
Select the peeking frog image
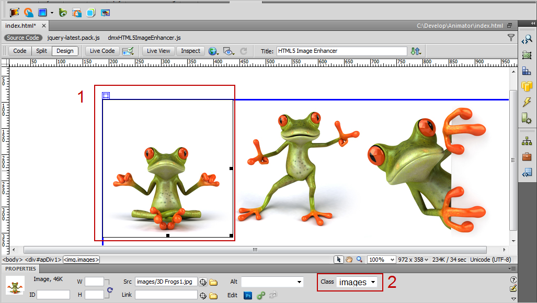[x=427, y=171]
